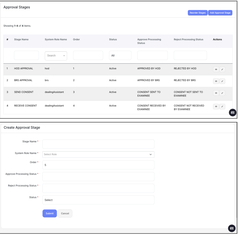Click the Add Approval Stage button
238x235 pixels.
pos(220,13)
